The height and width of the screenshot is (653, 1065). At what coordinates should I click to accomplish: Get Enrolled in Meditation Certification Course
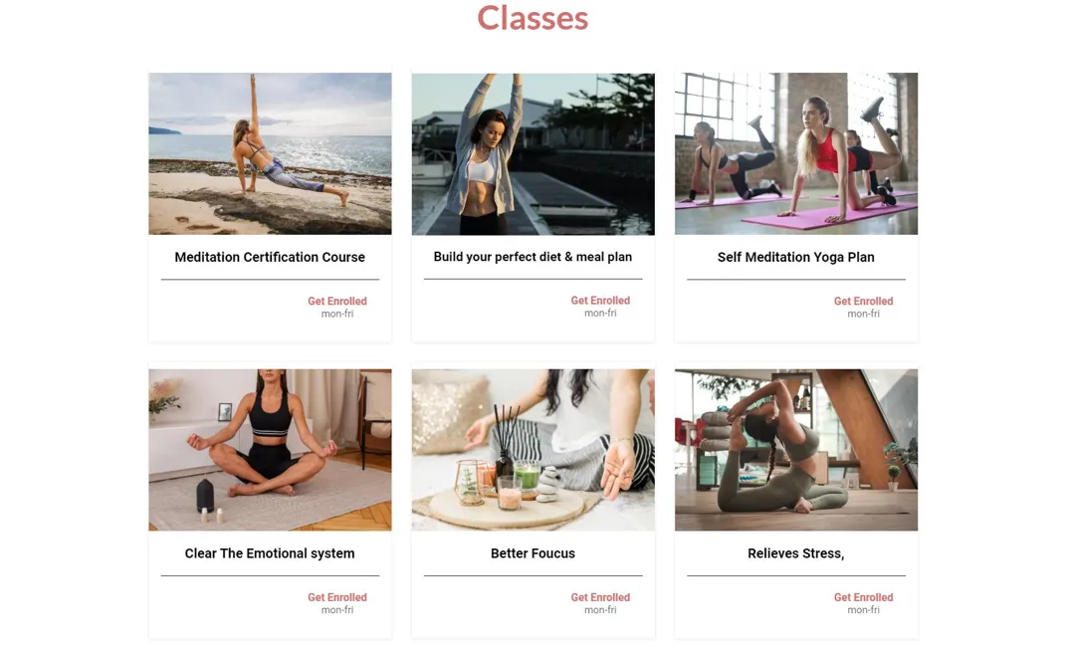pyautogui.click(x=336, y=301)
